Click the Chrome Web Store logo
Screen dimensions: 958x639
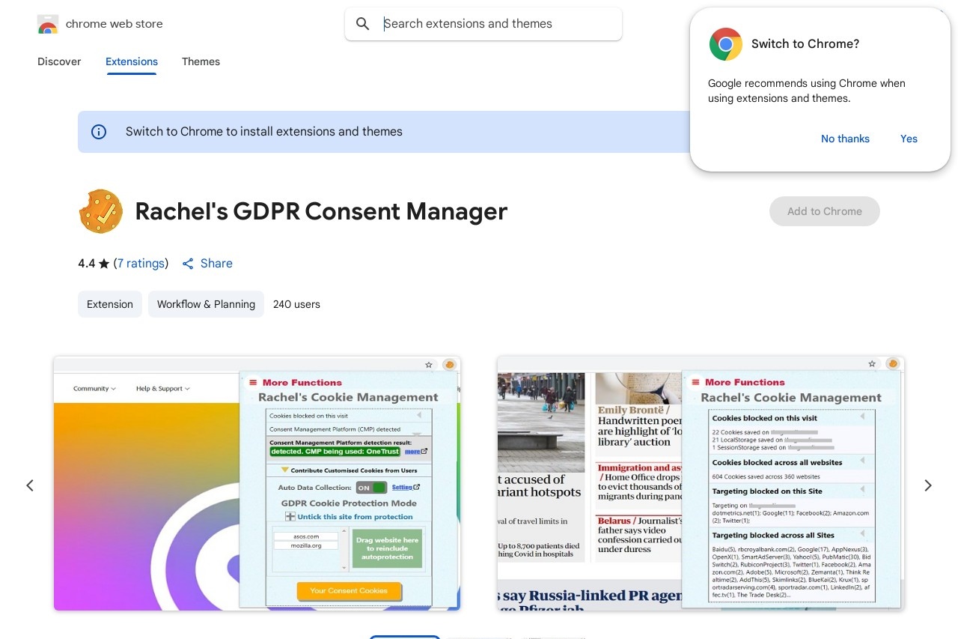coord(48,24)
